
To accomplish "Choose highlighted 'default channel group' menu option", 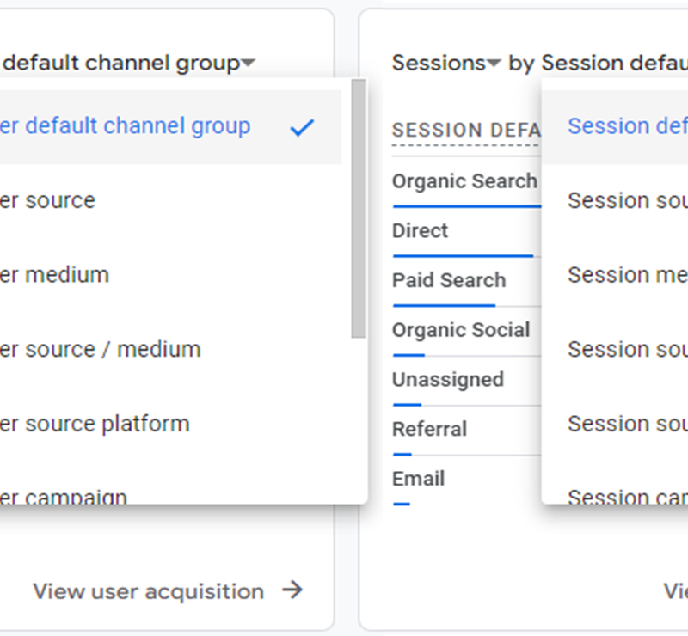I will 170,127.
